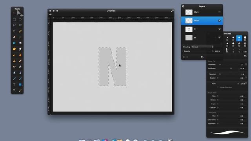Add a new layer with plus button
Image resolution: width=251 pixels, height=141 pixels.
tap(184, 57)
